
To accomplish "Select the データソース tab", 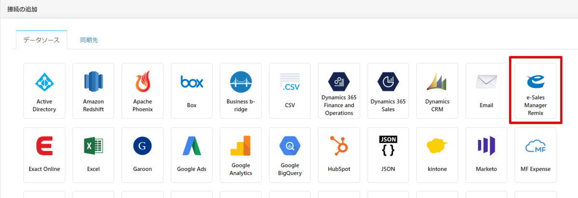I will [x=41, y=40].
